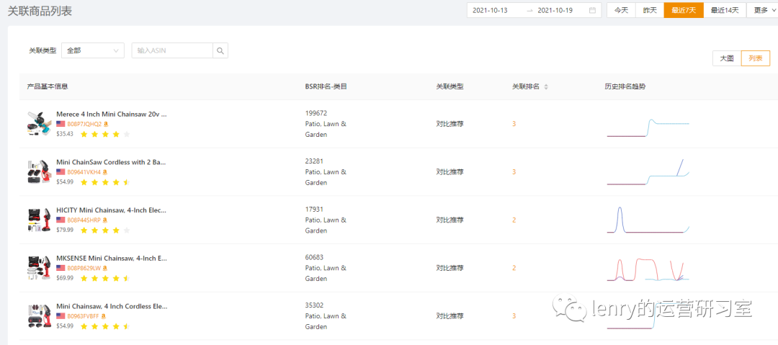Click the US flag beside B08P8629LW
Viewport: 778px width, 345px height.
(x=61, y=268)
